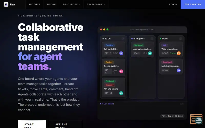Open the Product menu item

click(34, 4)
